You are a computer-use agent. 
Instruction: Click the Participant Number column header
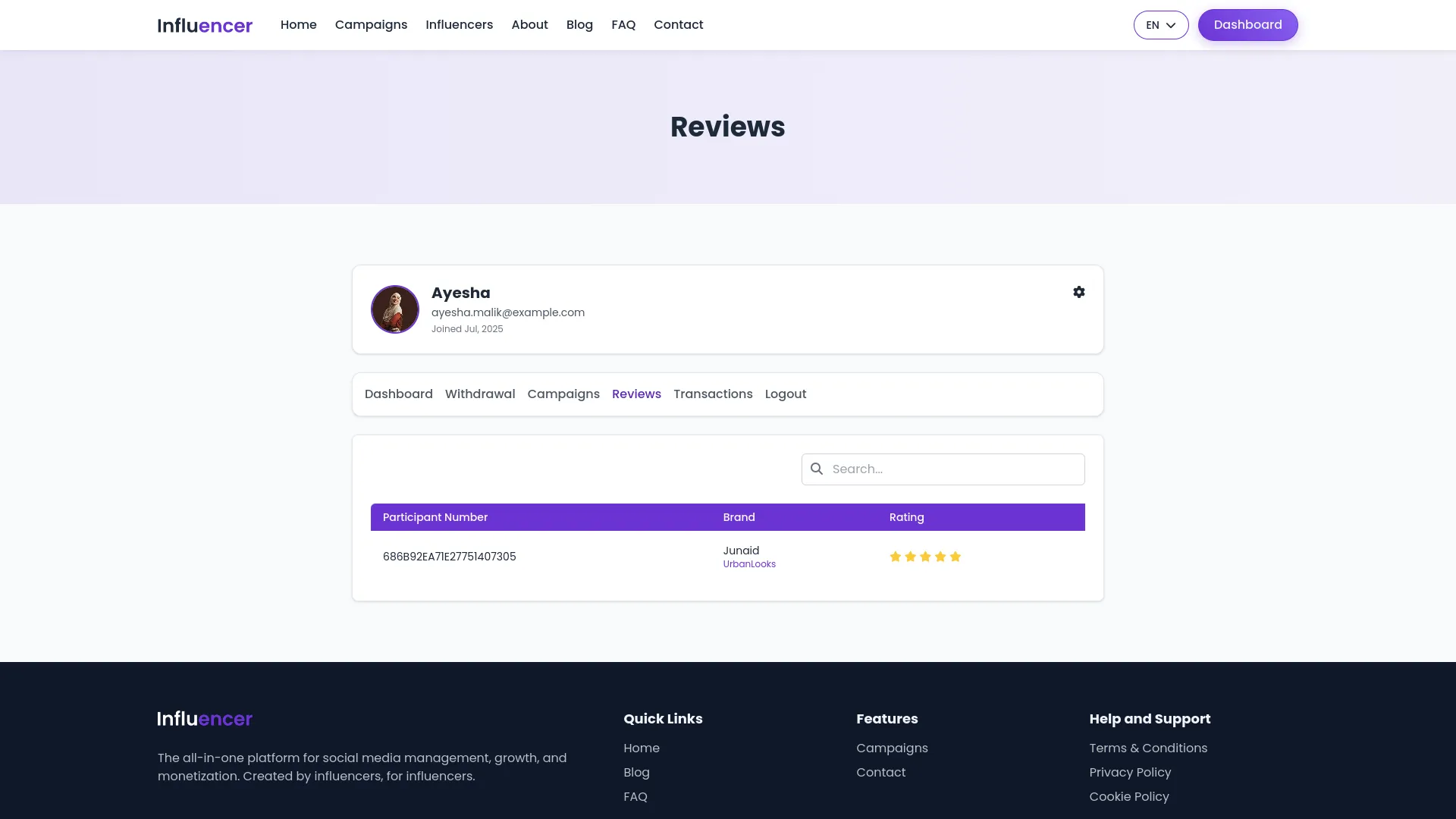(x=435, y=517)
